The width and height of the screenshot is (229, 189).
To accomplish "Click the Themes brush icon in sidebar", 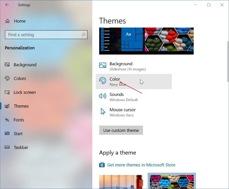I will 7,106.
